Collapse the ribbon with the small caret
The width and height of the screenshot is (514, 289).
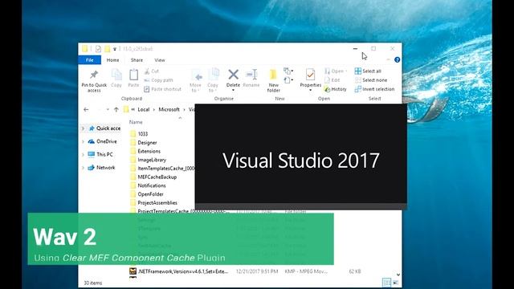(x=388, y=59)
